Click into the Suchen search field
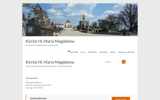The image size is (160, 100). (x=113, y=62)
